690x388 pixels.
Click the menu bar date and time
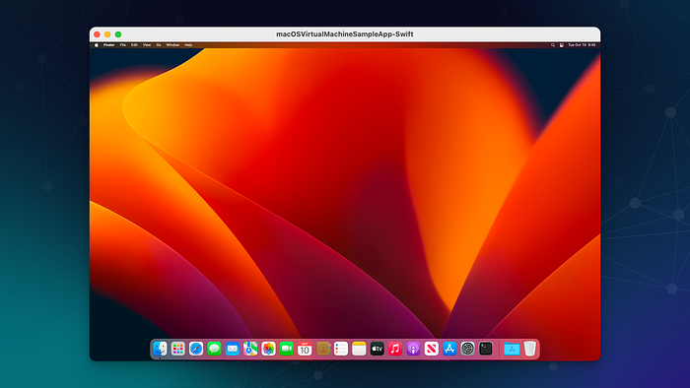(582, 45)
